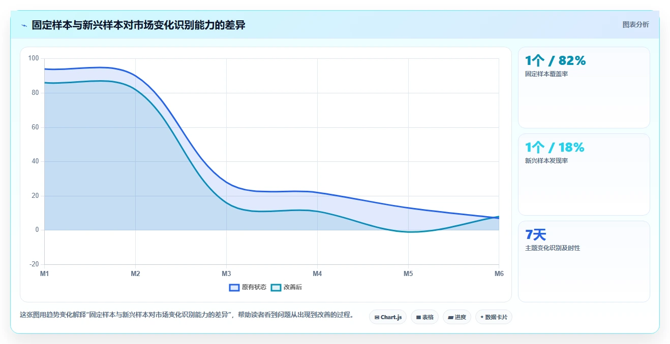Screen dimensions: 670x344
Task: Click the 主题变化识别及时性 label
Action: (553, 248)
